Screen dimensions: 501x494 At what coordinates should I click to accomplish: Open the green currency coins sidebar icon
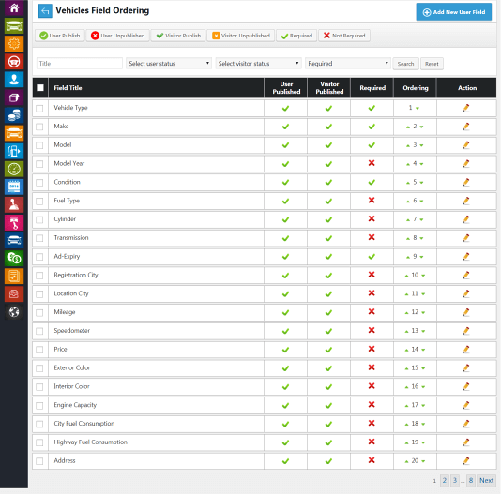tap(14, 258)
